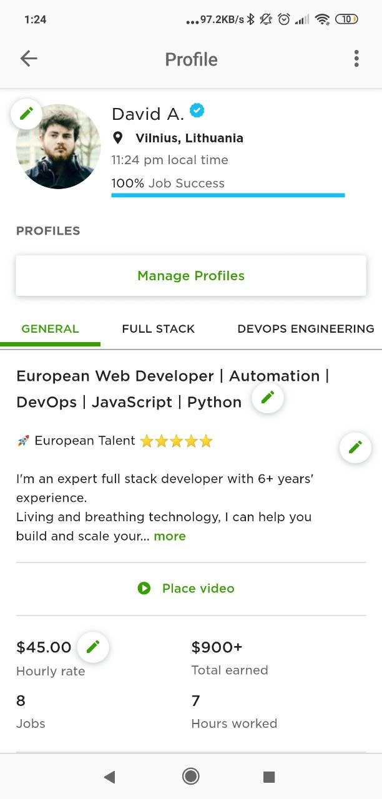Tap the play icon beside Place video
This screenshot has height=799, width=382.
(x=144, y=588)
